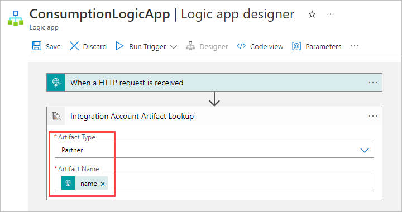Open options menu on Artifact Lookup action
Viewport: 402px width, 212px height.
click(x=373, y=116)
